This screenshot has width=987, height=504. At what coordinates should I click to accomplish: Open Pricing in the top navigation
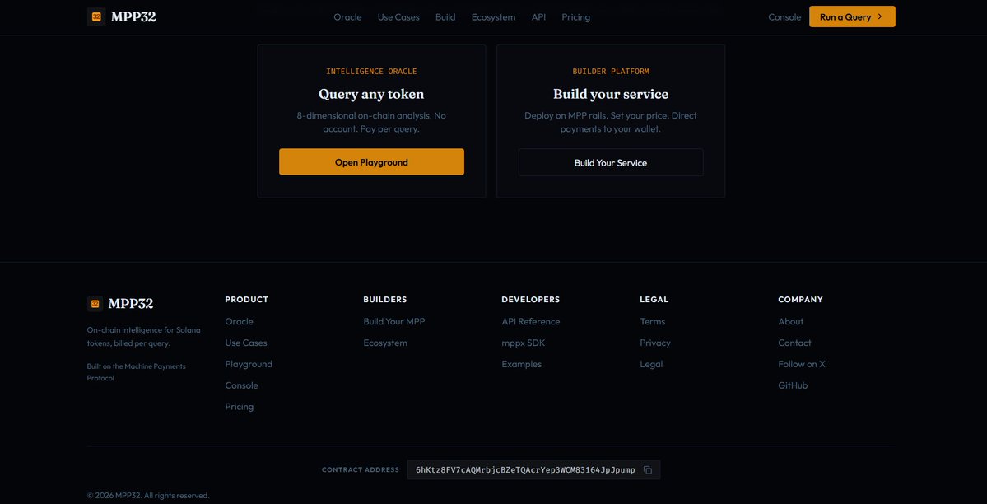576,17
